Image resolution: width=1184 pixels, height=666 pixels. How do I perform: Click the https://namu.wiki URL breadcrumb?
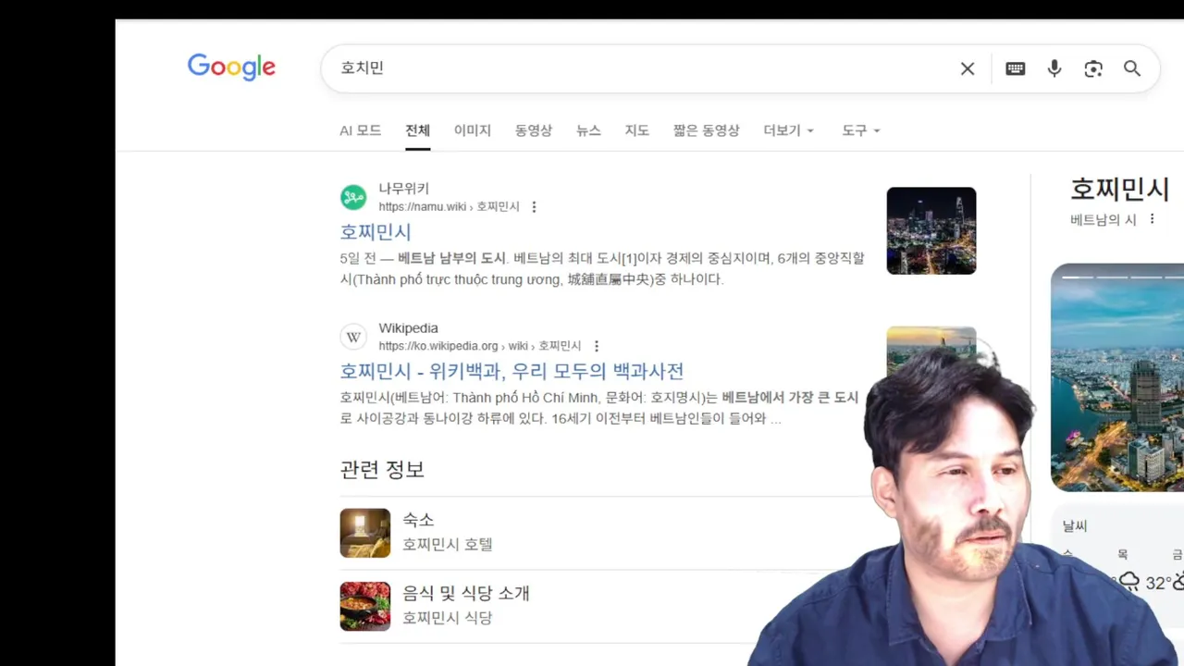point(449,207)
